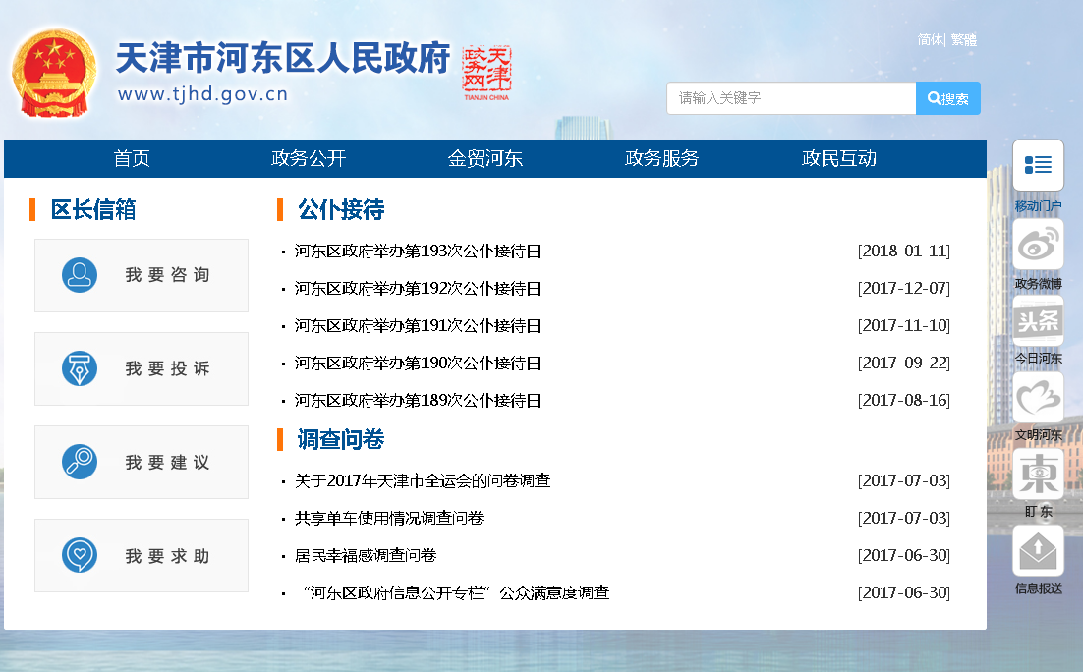Open the 首页 navigation tab
This screenshot has height=672, width=1083.
click(x=132, y=159)
